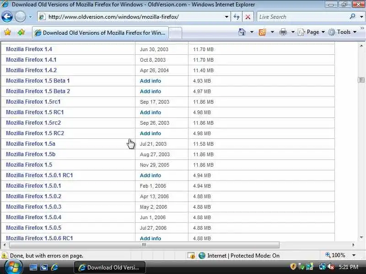This screenshot has height=274, width=366.
Task: Select the size 11.58 MB
Action: [203, 144]
